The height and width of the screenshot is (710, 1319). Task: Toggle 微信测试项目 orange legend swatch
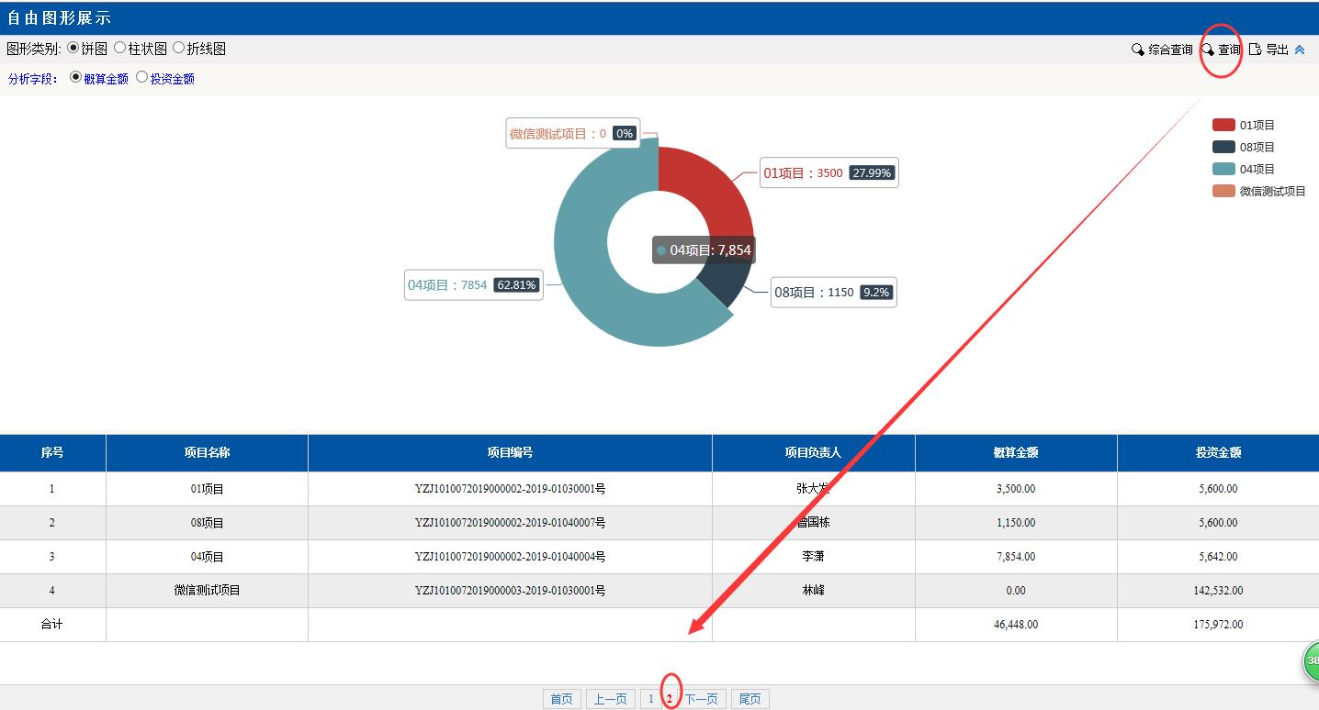tap(1223, 191)
